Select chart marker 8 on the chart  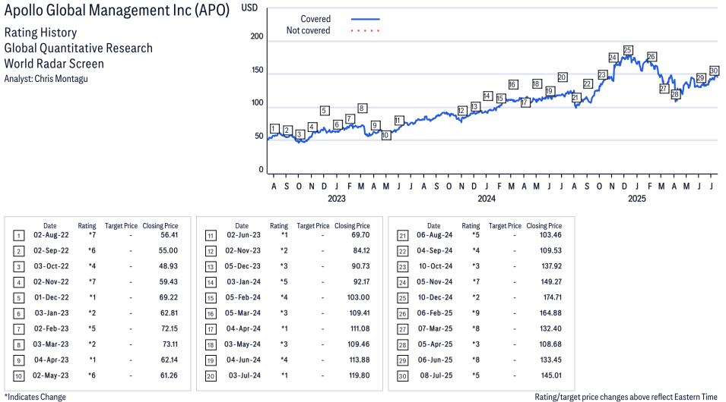[362, 108]
